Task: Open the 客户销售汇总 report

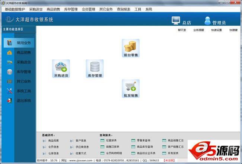Action: point(173,147)
